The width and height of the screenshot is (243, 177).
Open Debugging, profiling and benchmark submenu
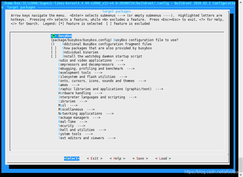pos(96,68)
